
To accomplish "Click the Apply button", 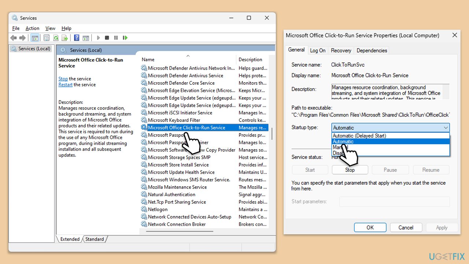I will pos(442,227).
